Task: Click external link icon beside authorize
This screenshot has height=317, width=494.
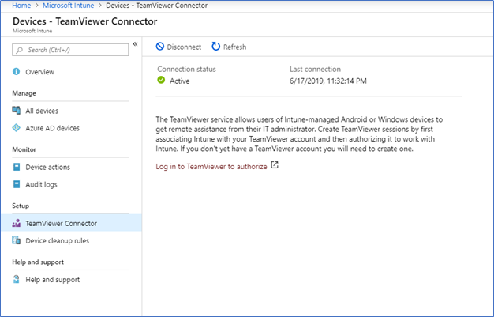Action: 275,165
